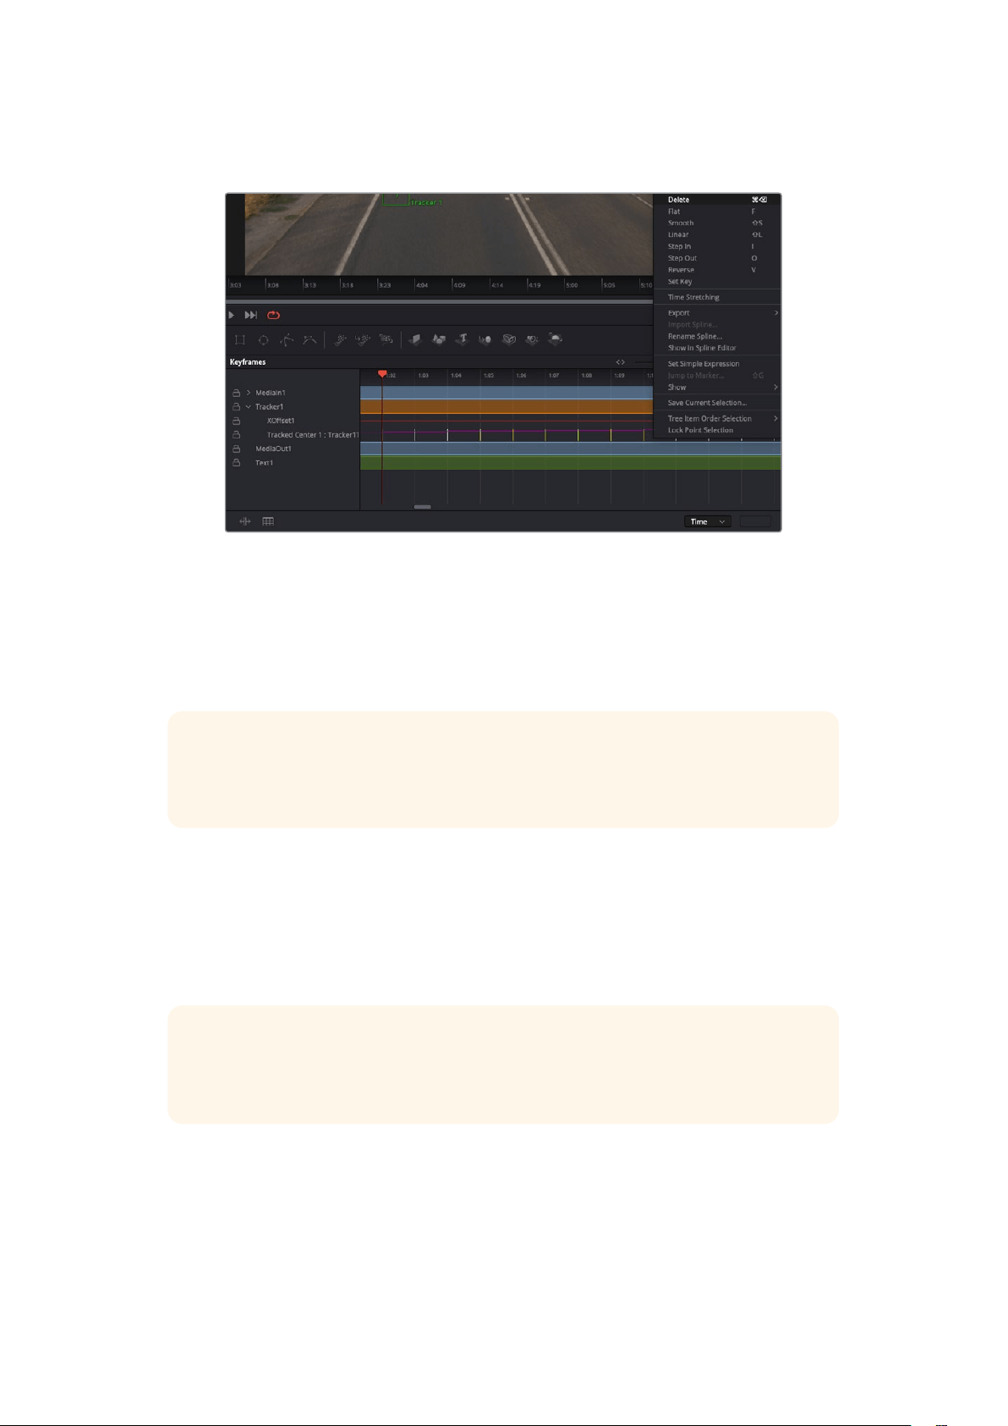Screen dimensions: 1008x1426
Task: Choose Flat in the context menu
Action: click(x=717, y=212)
